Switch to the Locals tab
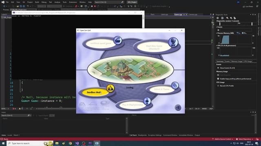This screenshot has height=146, width=261. [10, 135]
